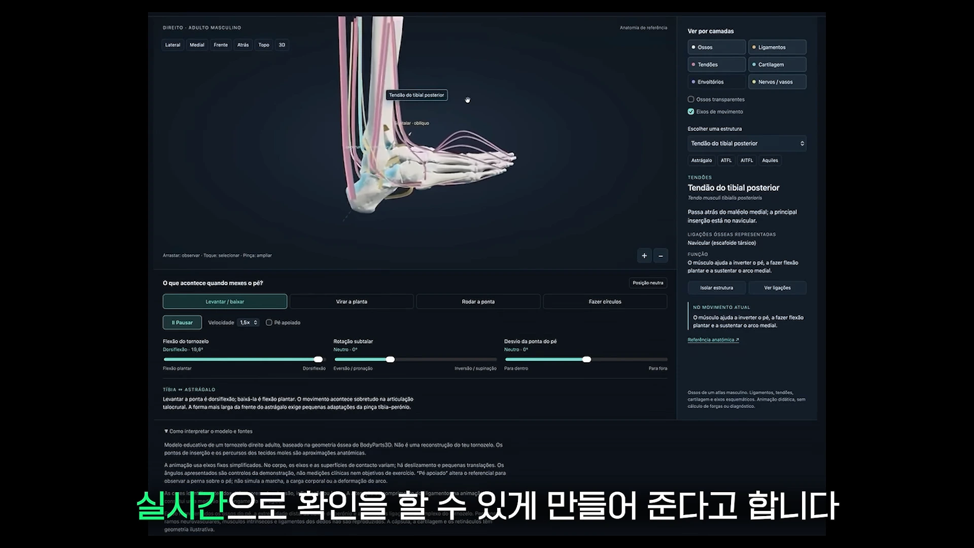Choose the Astrágalo quick chip
The height and width of the screenshot is (548, 974).
[702, 160]
